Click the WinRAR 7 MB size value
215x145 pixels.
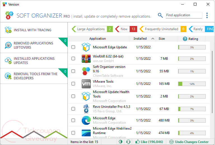tap(164, 59)
